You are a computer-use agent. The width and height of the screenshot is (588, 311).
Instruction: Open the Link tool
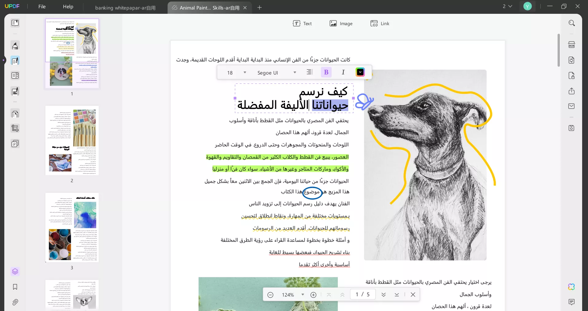coord(380,23)
